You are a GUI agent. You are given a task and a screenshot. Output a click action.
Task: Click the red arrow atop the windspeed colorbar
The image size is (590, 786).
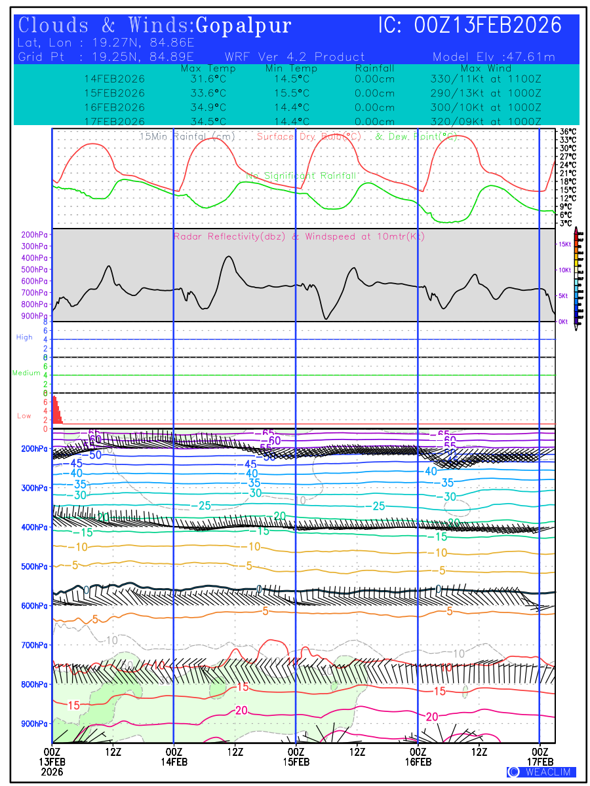576,230
